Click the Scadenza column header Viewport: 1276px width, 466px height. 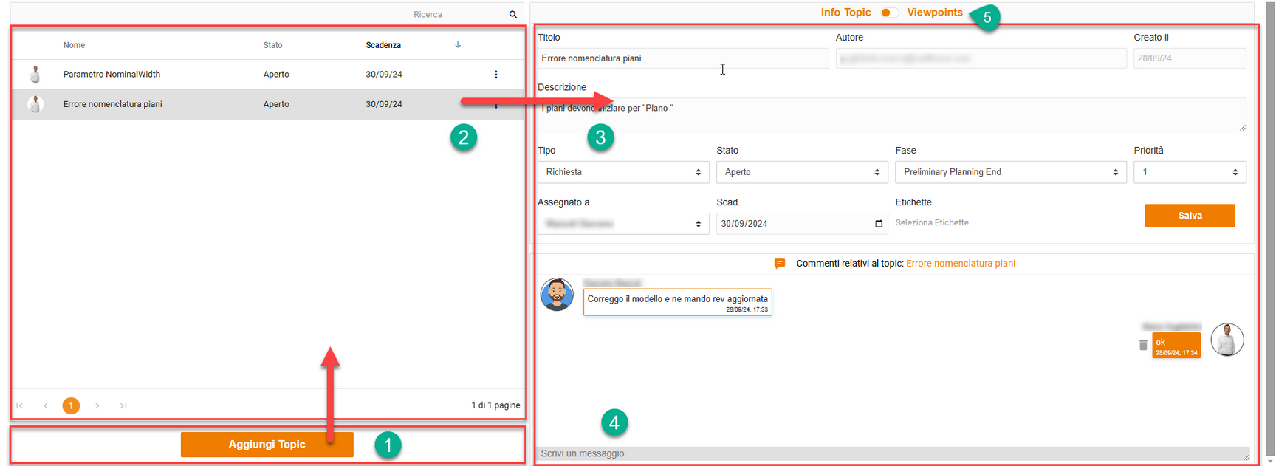pos(383,45)
